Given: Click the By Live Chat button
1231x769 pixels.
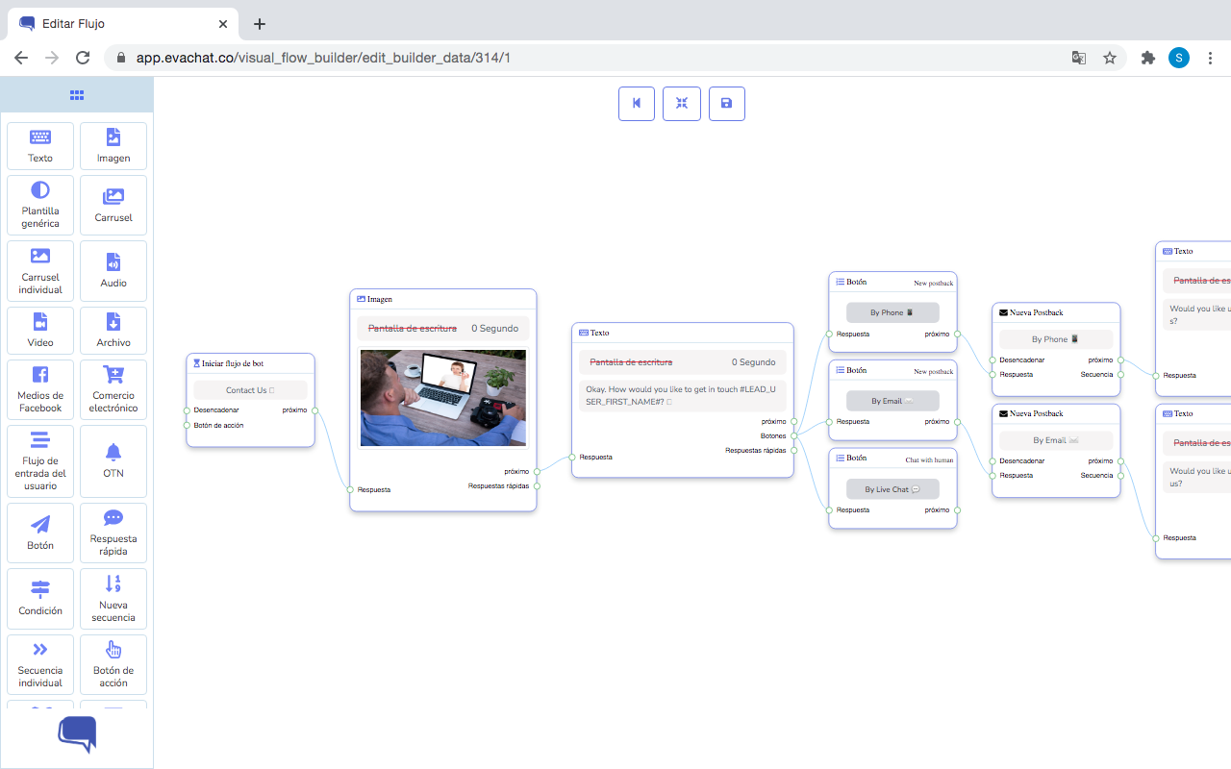Looking at the screenshot, I should coord(892,489).
